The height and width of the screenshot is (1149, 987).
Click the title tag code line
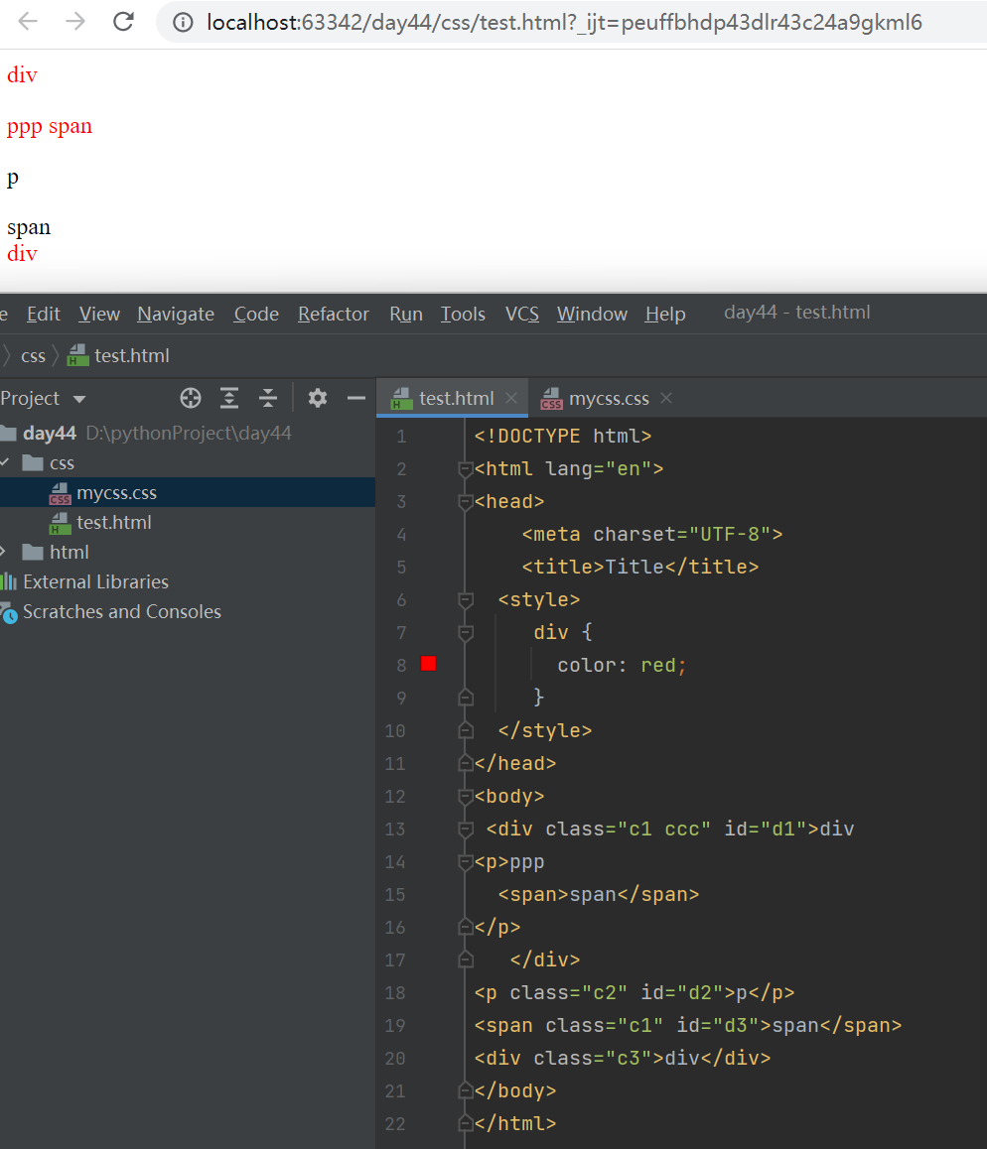[640, 568]
